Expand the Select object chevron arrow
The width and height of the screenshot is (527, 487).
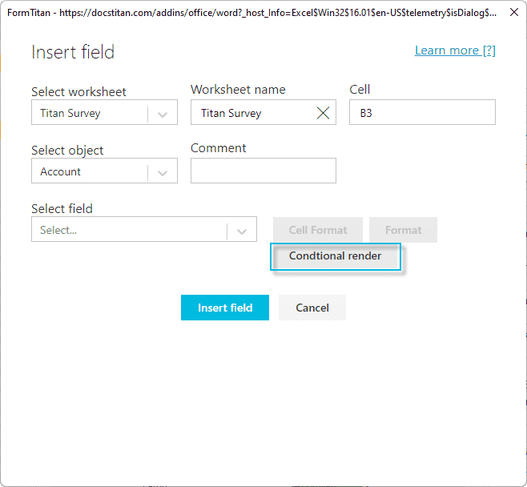(163, 172)
